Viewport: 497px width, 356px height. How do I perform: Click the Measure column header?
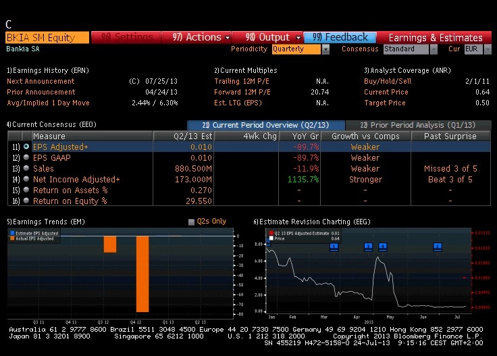tap(93, 136)
